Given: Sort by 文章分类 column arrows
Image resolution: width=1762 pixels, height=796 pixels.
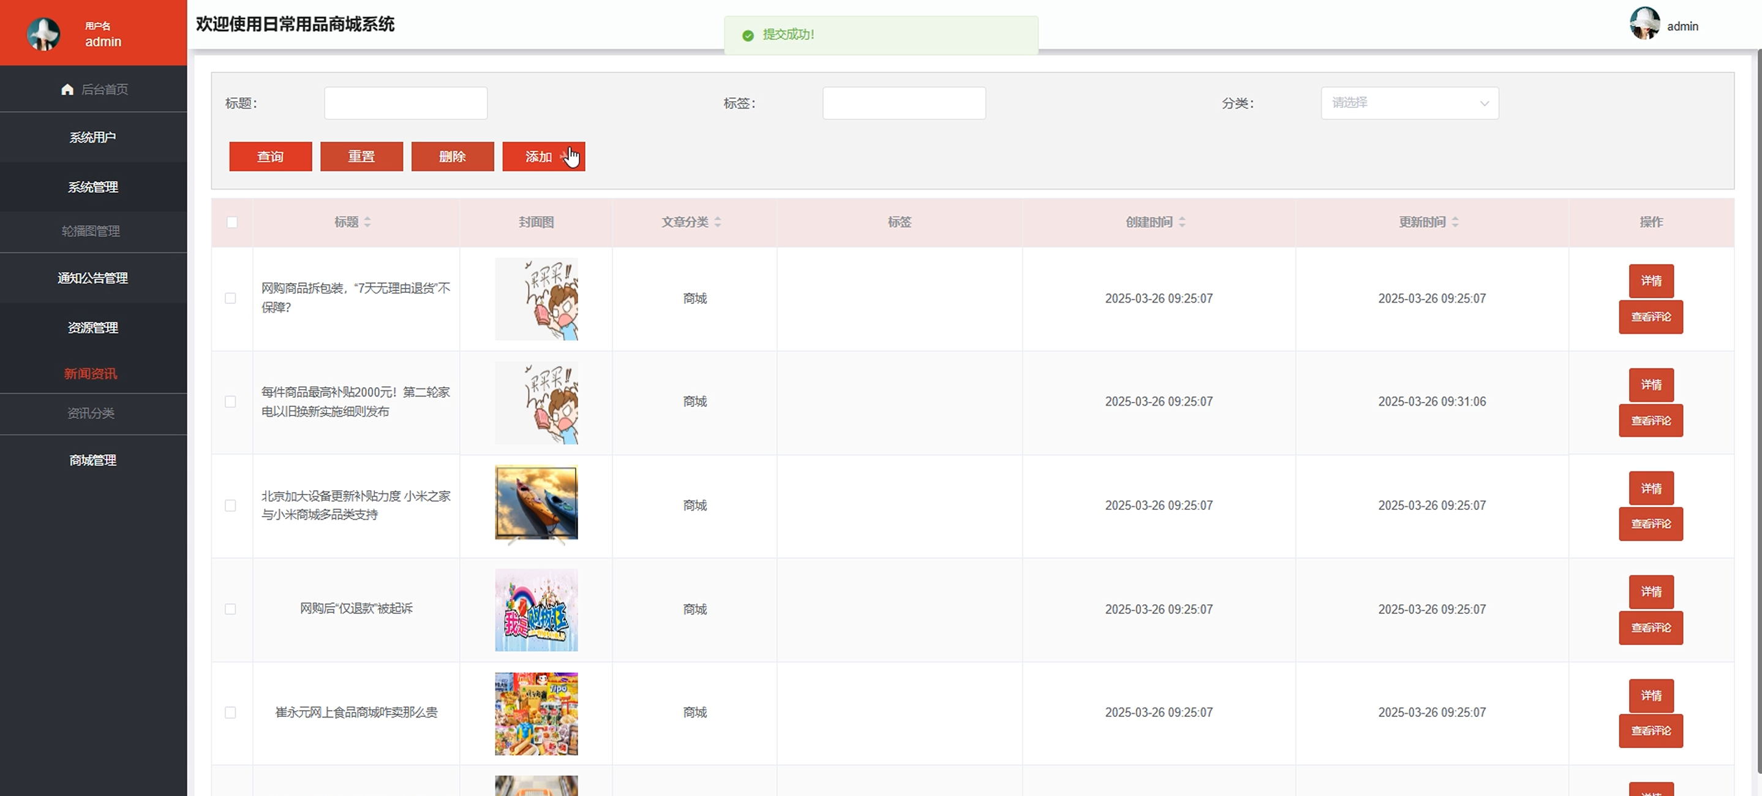Looking at the screenshot, I should click(718, 222).
